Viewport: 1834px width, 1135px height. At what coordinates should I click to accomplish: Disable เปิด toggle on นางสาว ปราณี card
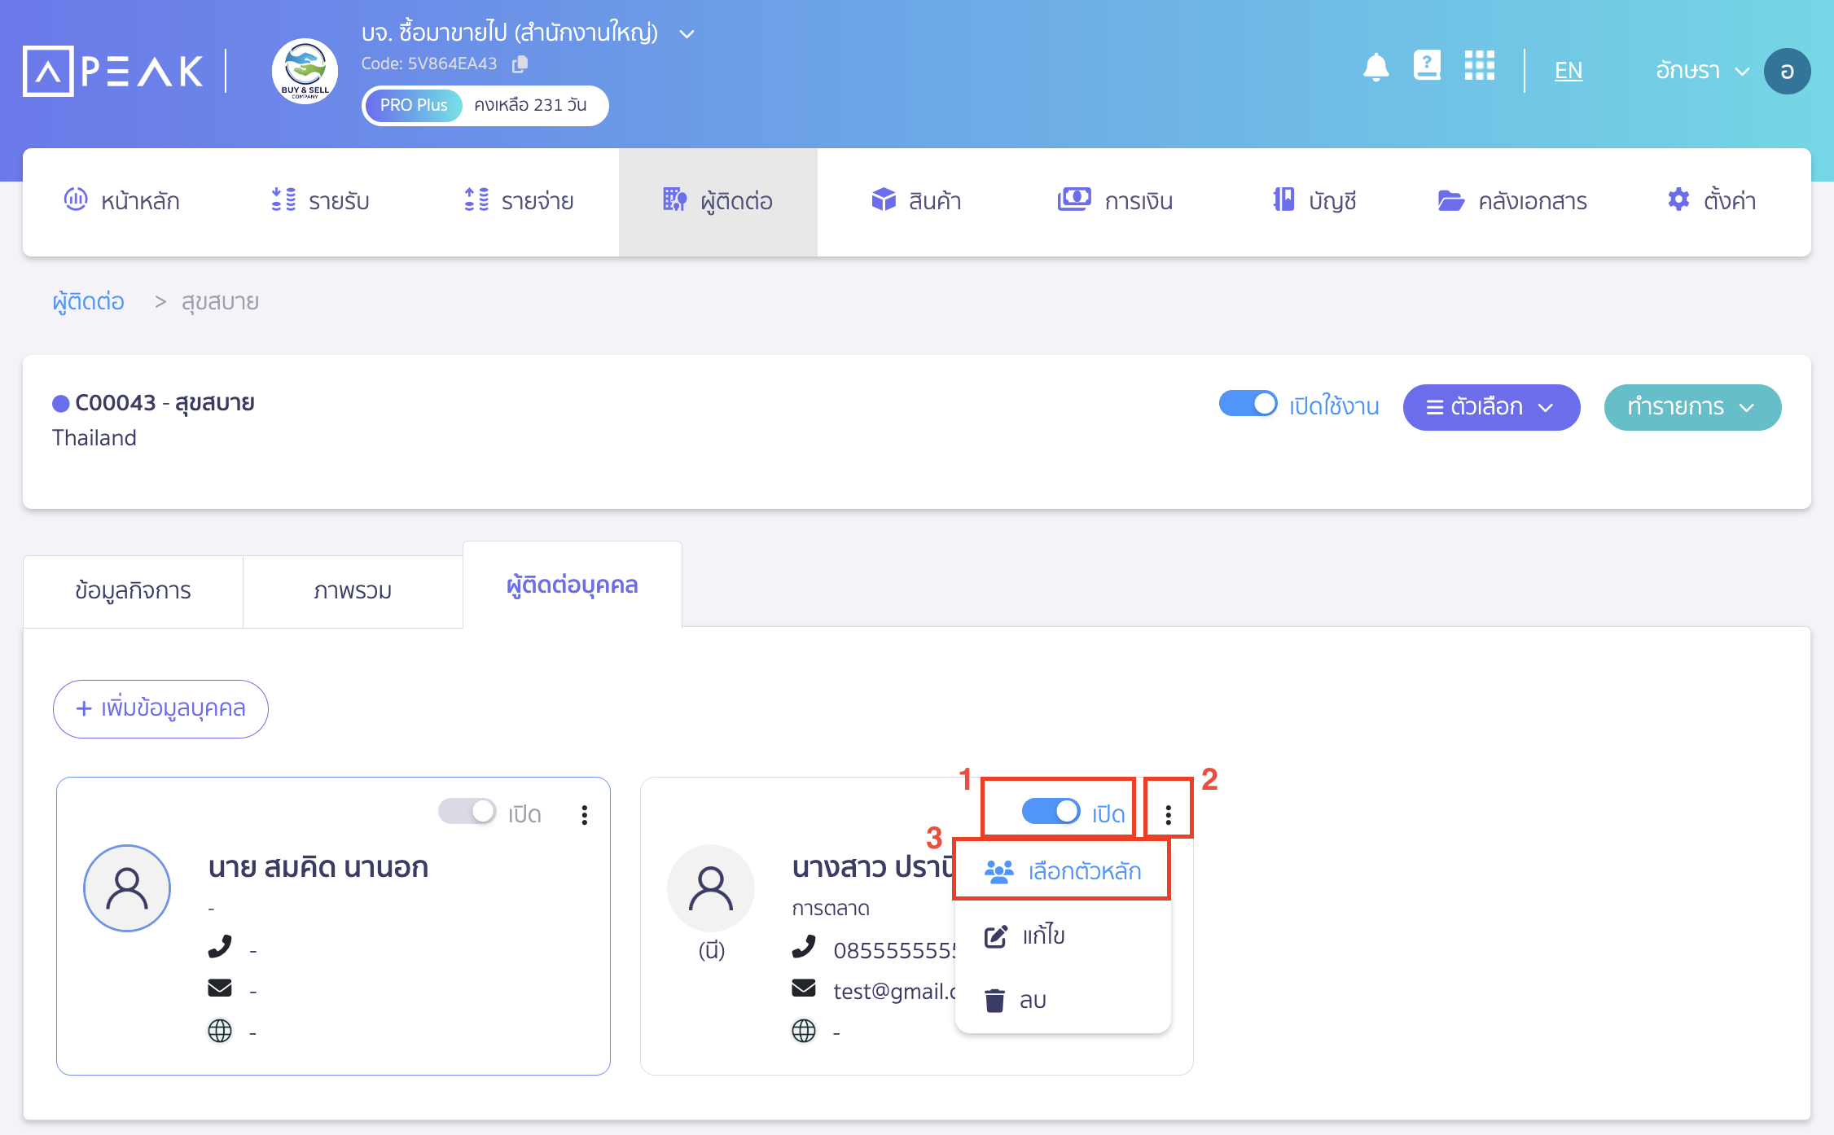pyautogui.click(x=1051, y=810)
